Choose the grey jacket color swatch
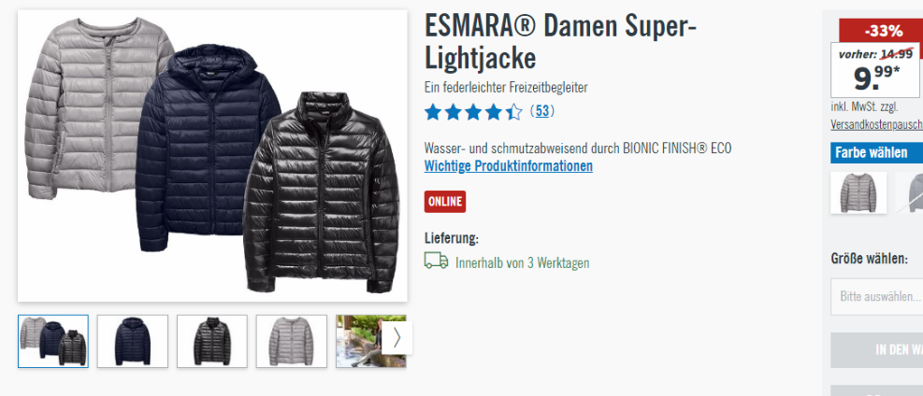This screenshot has width=923, height=396. 858,192
